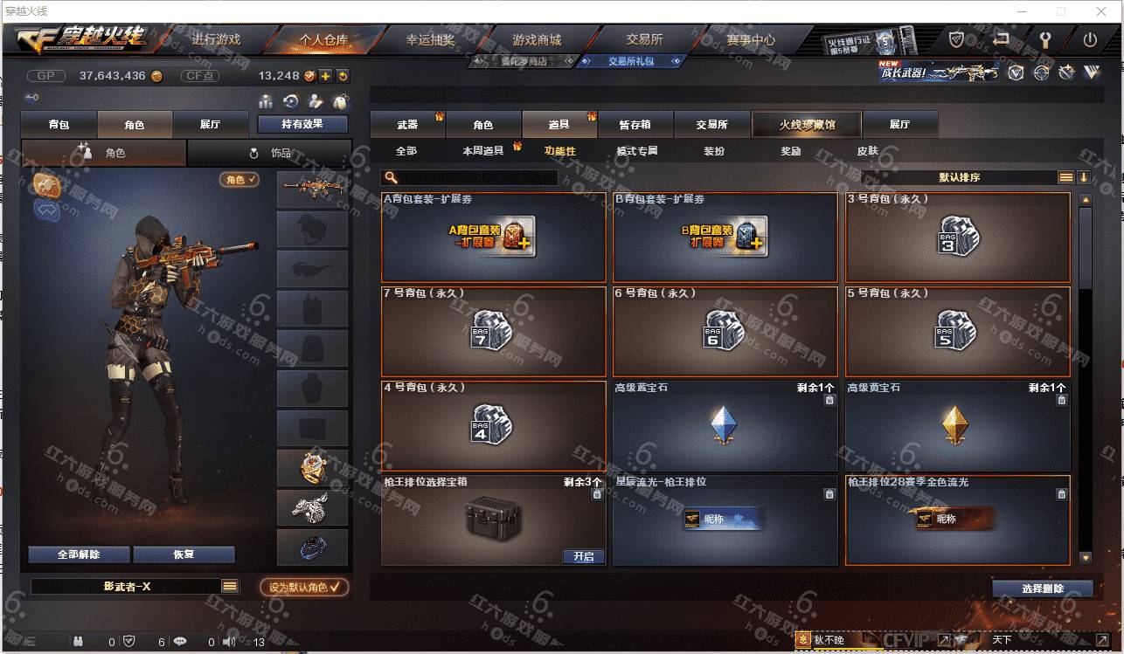The image size is (1124, 654).
Task: Select the 3号背包 item thumbnail
Action: click(958, 237)
